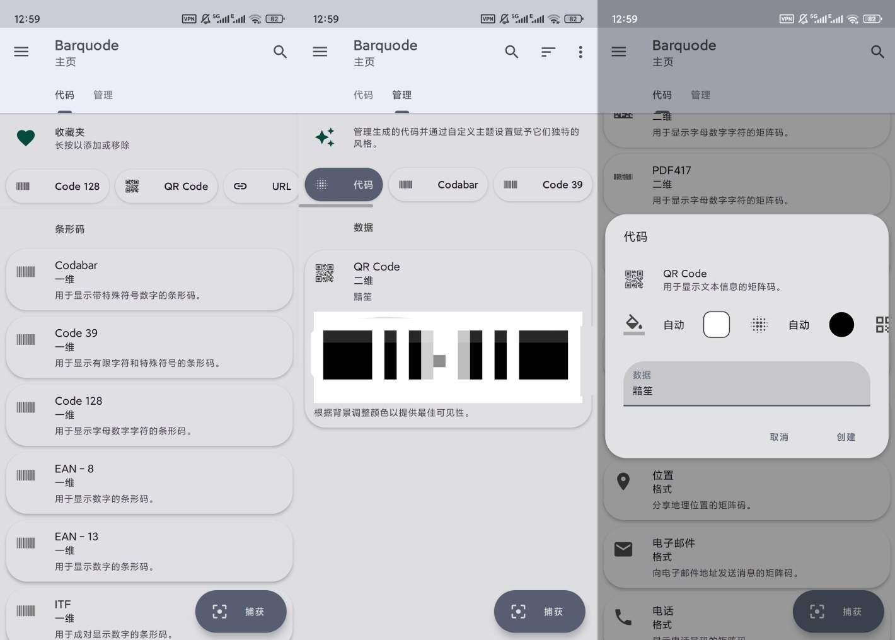Click the '分享地理位置的矩阵码。' description

pos(703,506)
